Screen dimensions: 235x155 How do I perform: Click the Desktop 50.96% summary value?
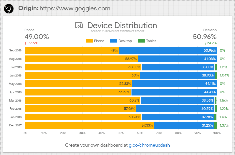pos(205,37)
